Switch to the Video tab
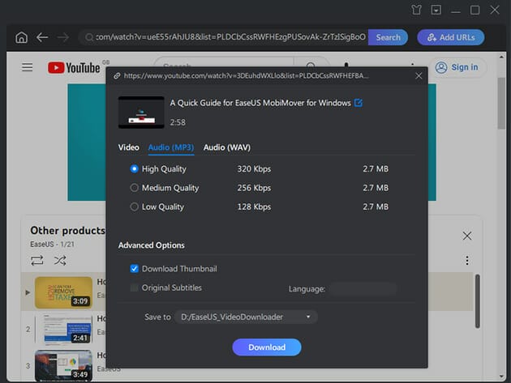Screen dimensions: 511x383 tap(128, 147)
